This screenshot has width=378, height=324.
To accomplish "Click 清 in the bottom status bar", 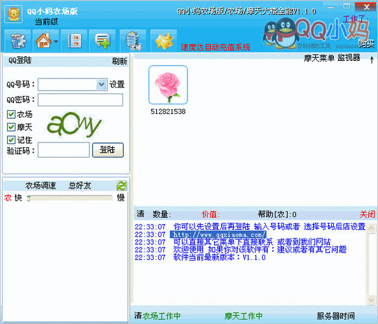I will [x=138, y=316].
